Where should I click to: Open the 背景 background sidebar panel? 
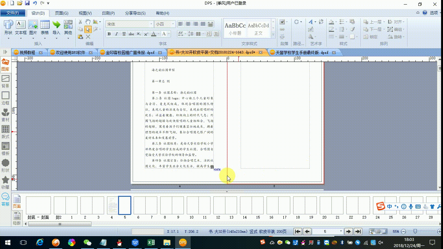click(x=5, y=82)
